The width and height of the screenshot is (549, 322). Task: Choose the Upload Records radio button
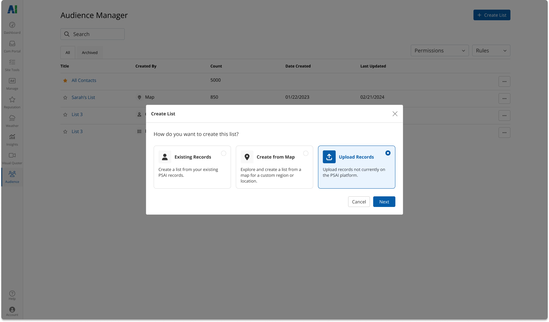click(388, 153)
